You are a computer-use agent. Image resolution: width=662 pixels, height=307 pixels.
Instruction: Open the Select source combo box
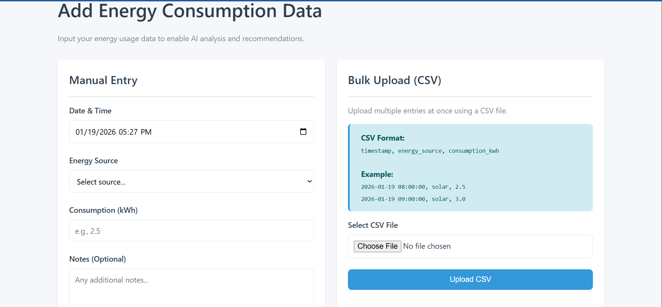point(191,181)
